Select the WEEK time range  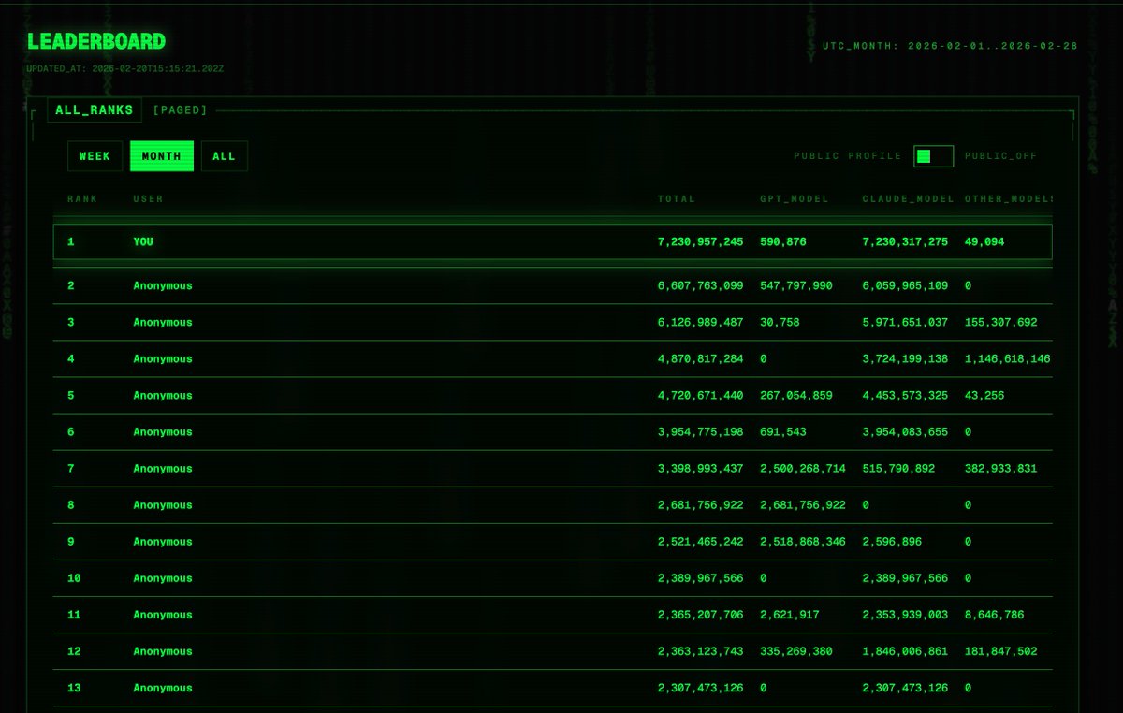(x=95, y=156)
